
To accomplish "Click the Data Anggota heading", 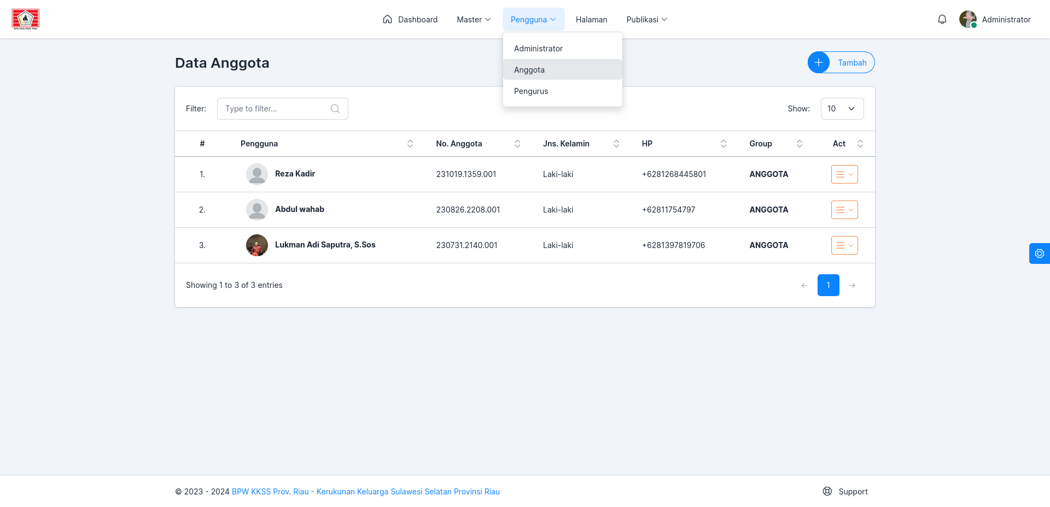I will pos(222,63).
